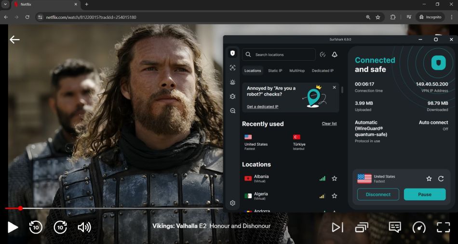This screenshot has width=458, height=244.
Task: Skip the video forward 10 seconds
Action: 60,227
